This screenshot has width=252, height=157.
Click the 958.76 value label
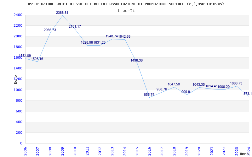(x=162, y=89)
